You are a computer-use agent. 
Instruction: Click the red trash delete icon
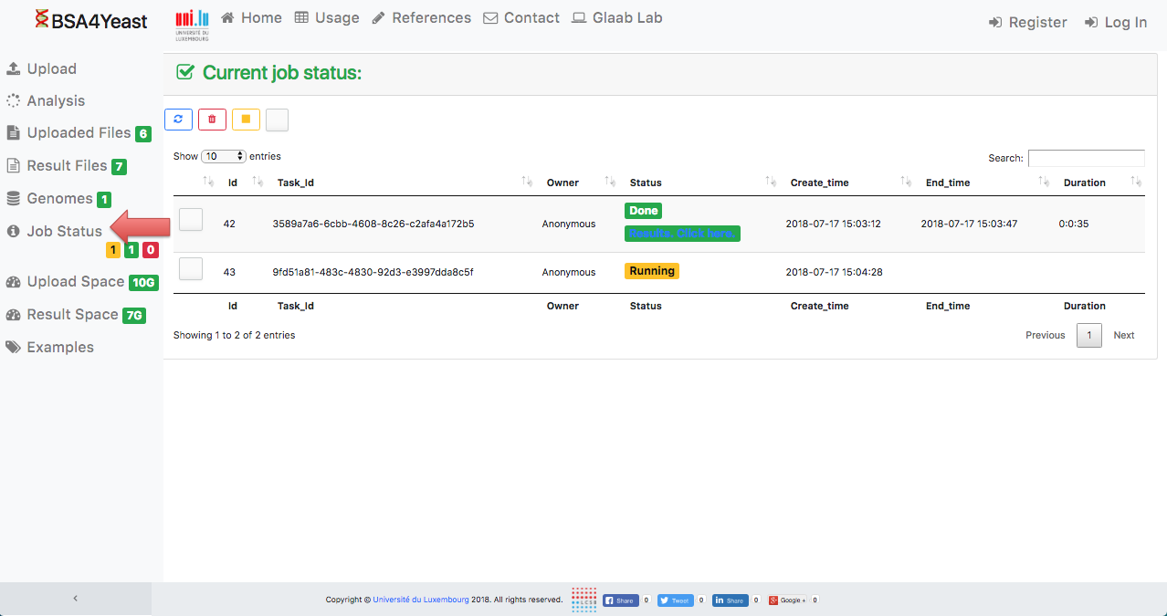coord(212,120)
